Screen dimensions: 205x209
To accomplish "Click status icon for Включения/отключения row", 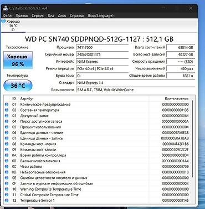I will (7, 161).
